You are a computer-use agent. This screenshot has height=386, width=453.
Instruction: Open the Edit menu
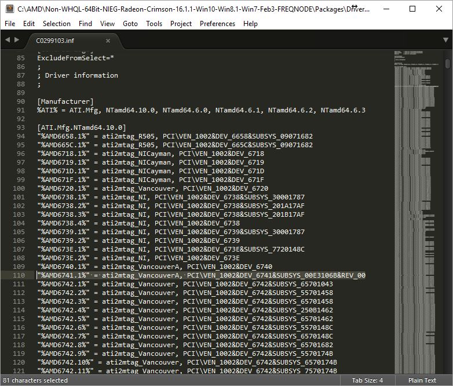coord(29,24)
